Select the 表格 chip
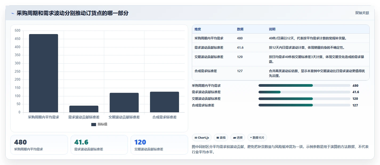Viewport: 380px width, 165px height. point(221,138)
